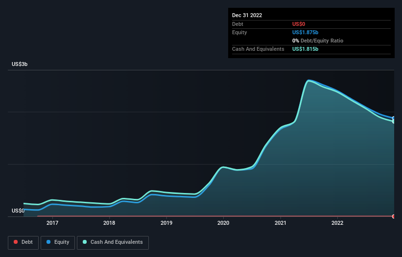
Task: Click the Equity row label in tooltip
Action: (x=239, y=32)
